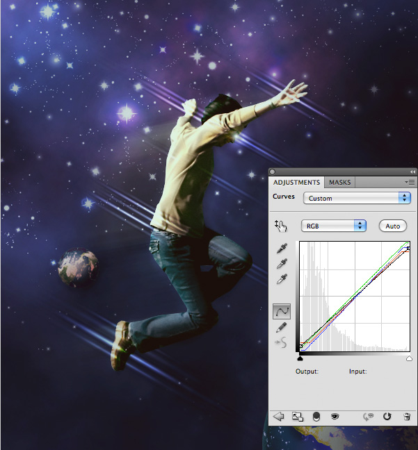Open the Curves preset Custom dropdown
The image size is (418, 450).
[x=357, y=198]
